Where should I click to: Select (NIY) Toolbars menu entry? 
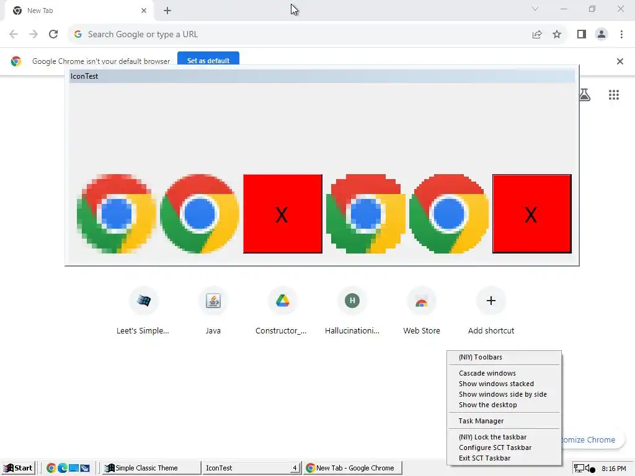(504, 357)
